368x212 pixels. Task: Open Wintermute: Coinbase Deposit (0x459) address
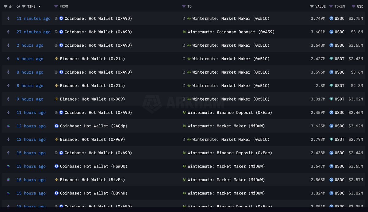(x=231, y=32)
